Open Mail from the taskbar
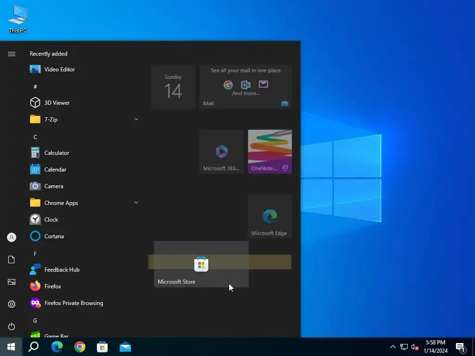475x356 pixels. [x=125, y=347]
